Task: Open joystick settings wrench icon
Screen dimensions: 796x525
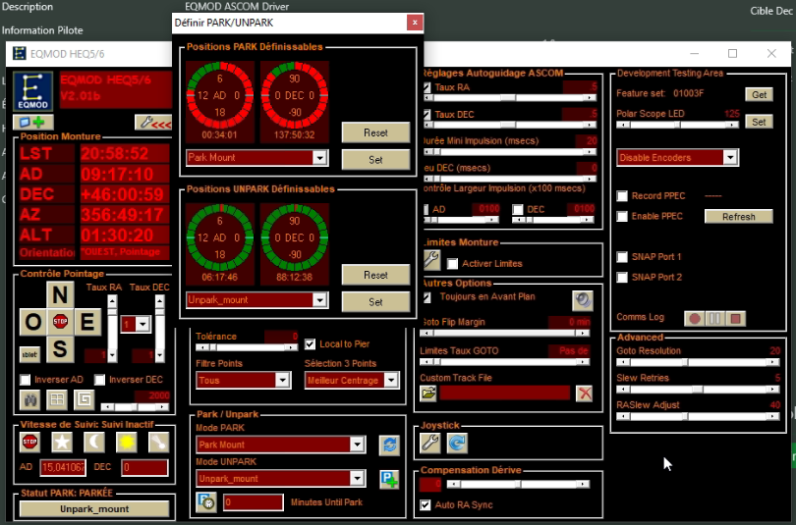Action: [x=430, y=443]
